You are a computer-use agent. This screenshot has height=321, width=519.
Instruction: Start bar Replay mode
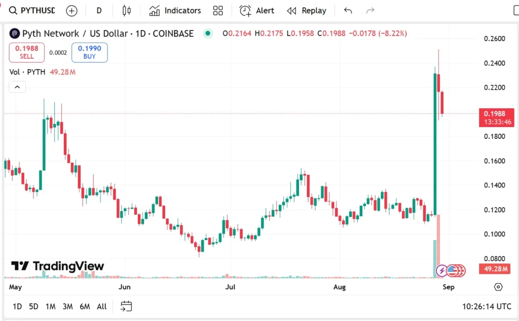click(x=307, y=11)
